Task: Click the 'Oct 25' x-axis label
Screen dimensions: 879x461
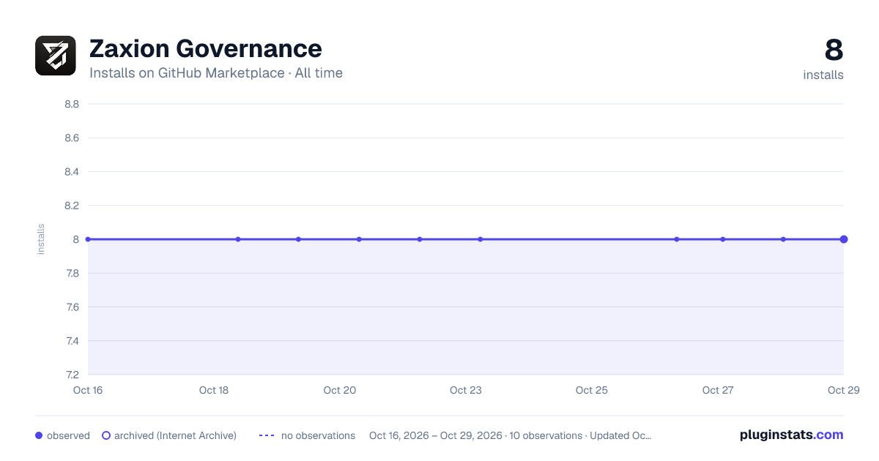Action: 592,390
